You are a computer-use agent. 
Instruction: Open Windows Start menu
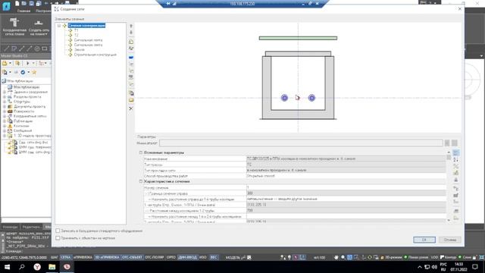pyautogui.click(x=7, y=267)
